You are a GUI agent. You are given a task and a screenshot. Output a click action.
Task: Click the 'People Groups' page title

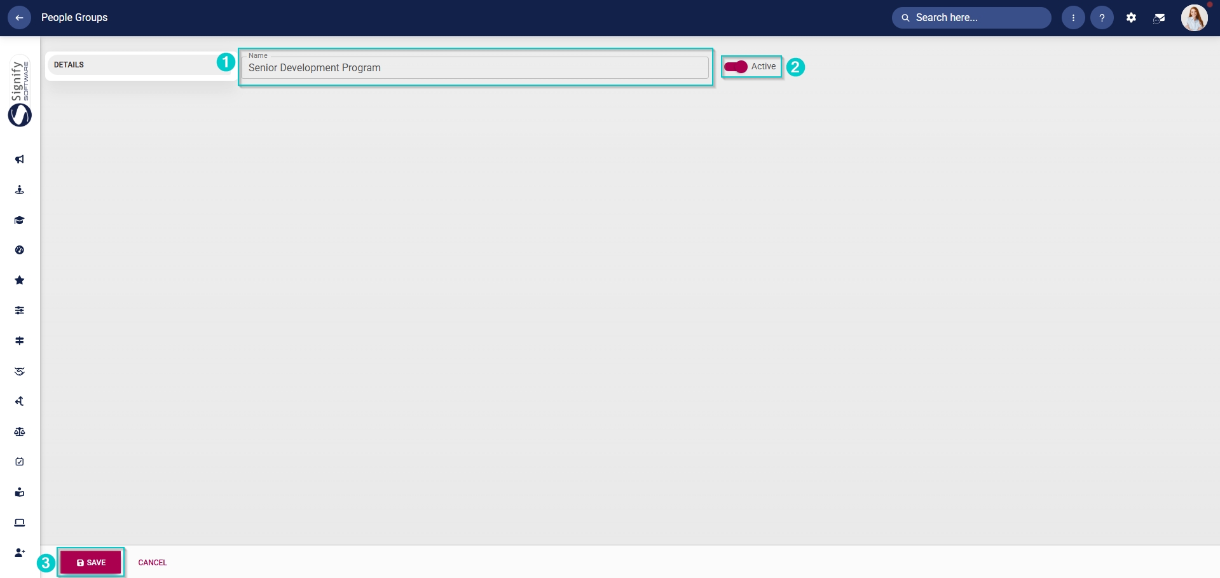point(74,18)
